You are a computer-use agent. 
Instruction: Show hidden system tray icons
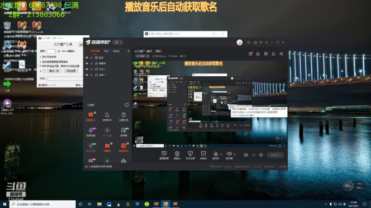click(326, 204)
